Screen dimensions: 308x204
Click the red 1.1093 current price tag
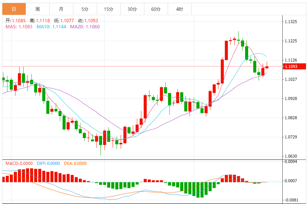[x=294, y=66]
